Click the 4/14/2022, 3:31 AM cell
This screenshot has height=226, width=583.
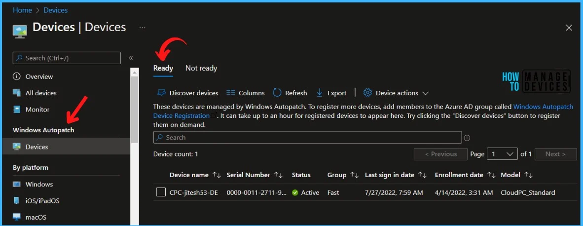click(464, 192)
